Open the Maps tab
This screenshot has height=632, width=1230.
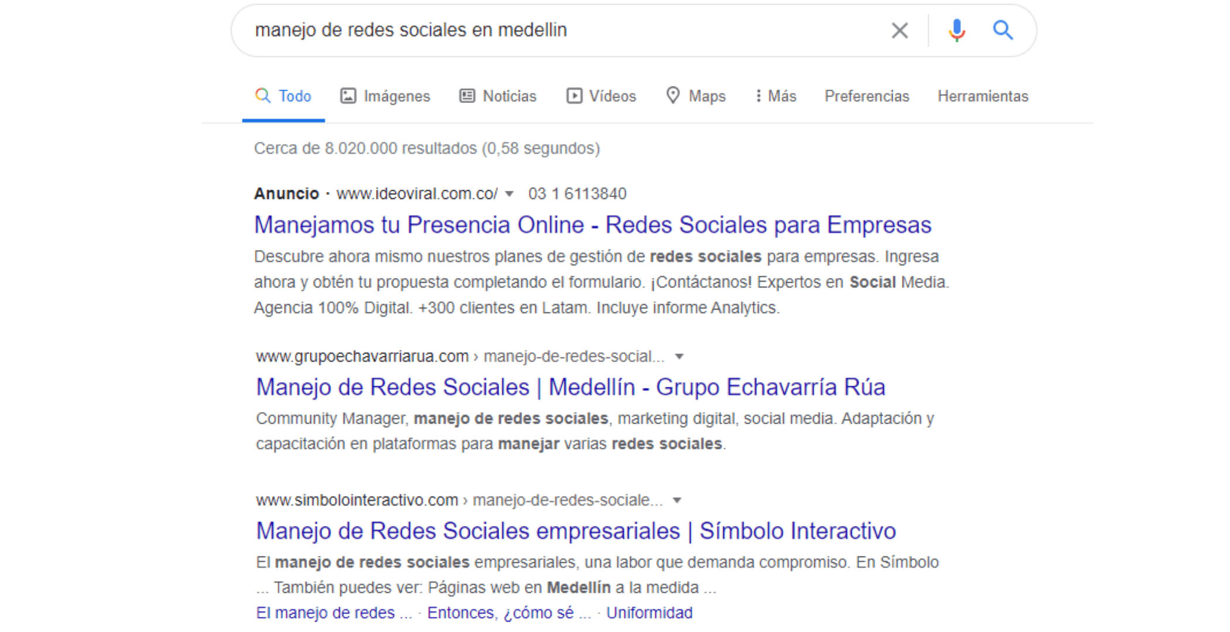696,96
